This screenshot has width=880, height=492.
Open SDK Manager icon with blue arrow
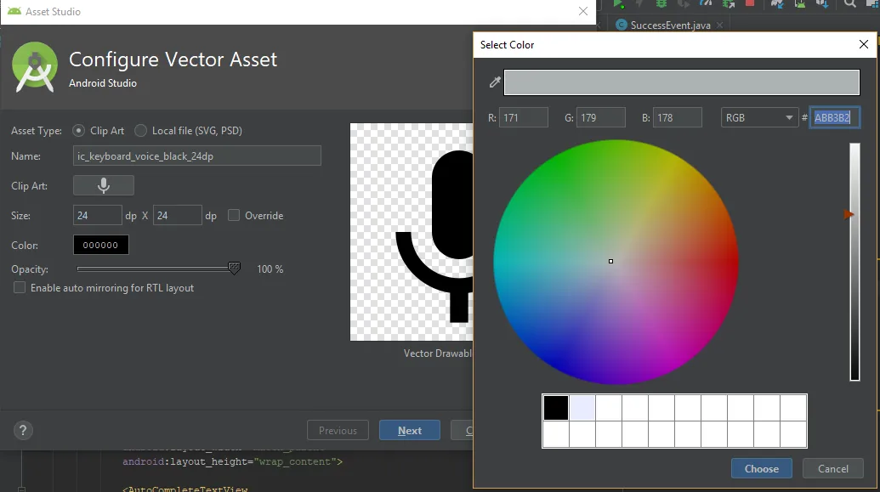(x=822, y=4)
